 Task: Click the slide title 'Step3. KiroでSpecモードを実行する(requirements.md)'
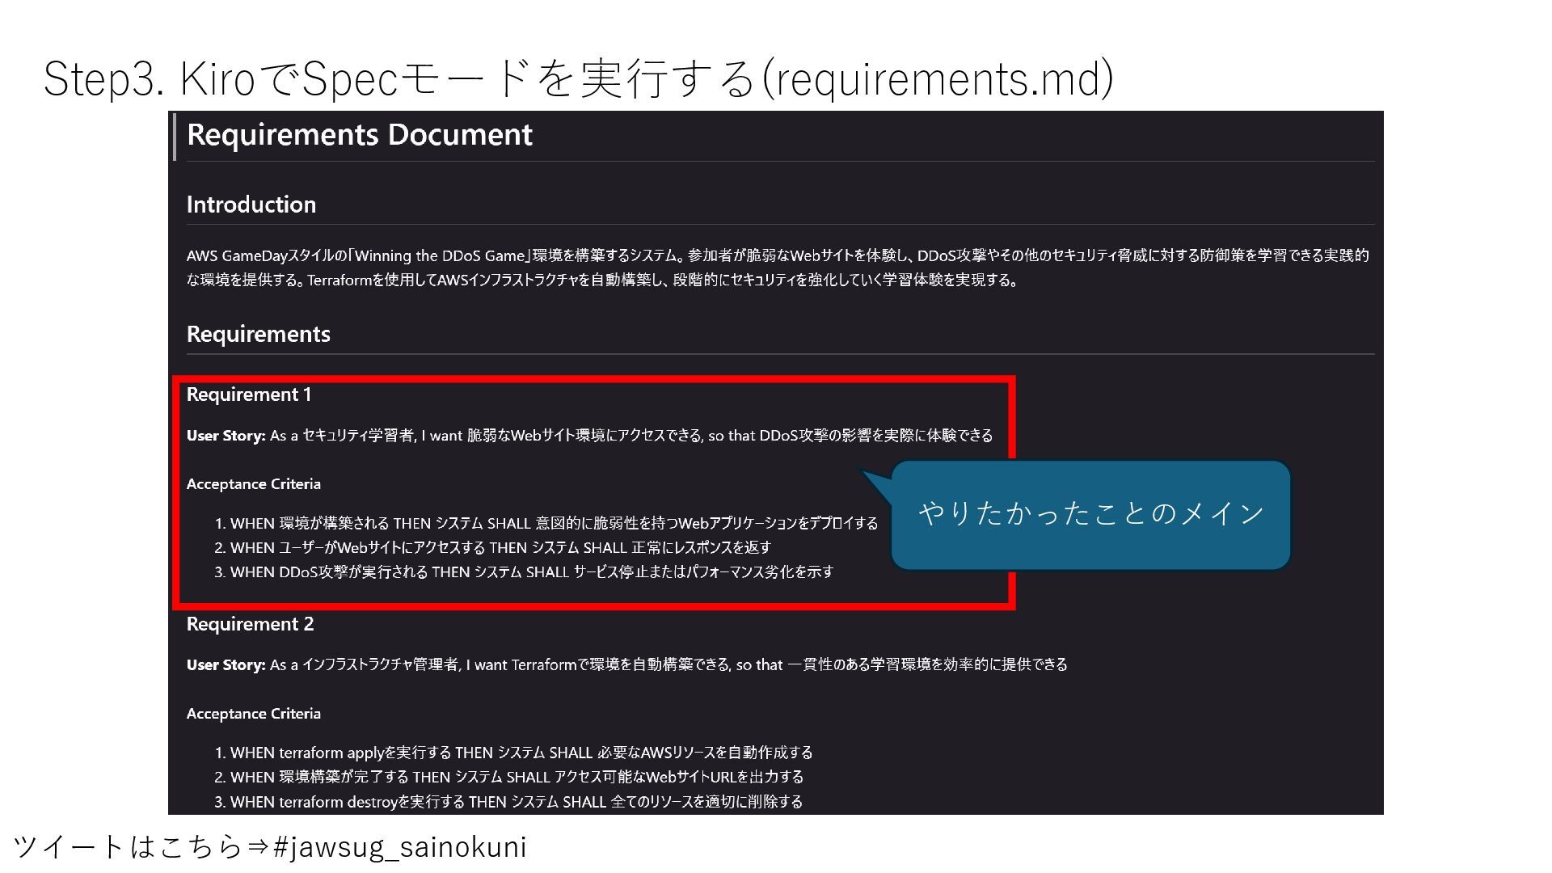coord(579,79)
